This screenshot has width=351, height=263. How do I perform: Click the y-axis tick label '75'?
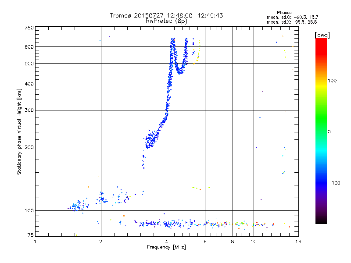click(x=31, y=235)
